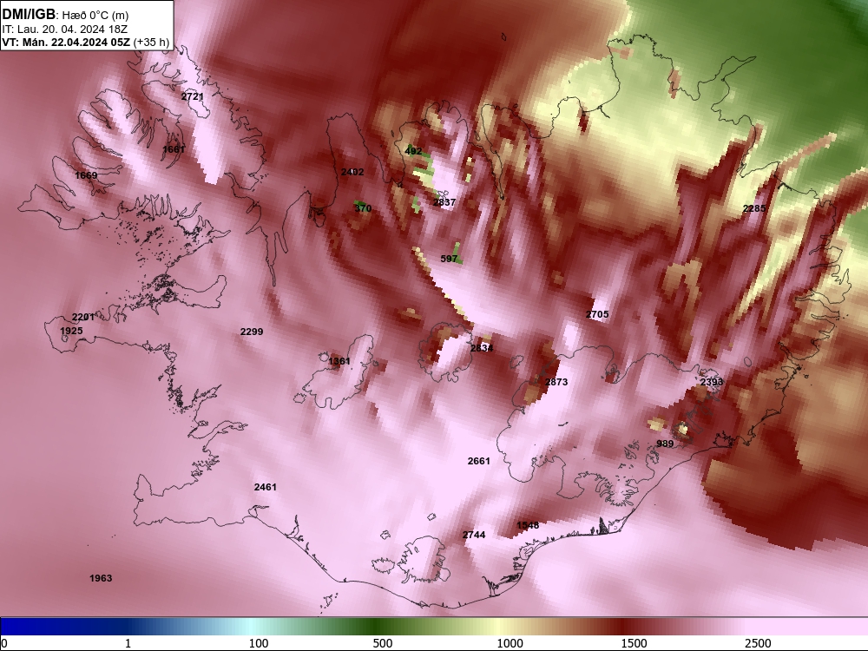Screen dimensions: 868x651
Task: Click the map value 2299
Action: tap(252, 332)
